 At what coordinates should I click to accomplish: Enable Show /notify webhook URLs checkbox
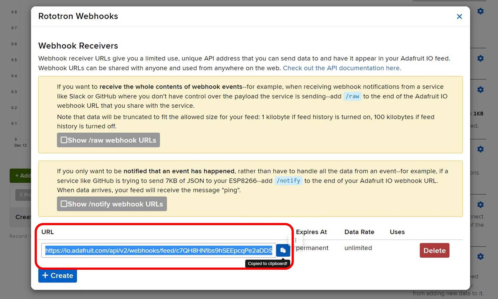pyautogui.click(x=64, y=204)
